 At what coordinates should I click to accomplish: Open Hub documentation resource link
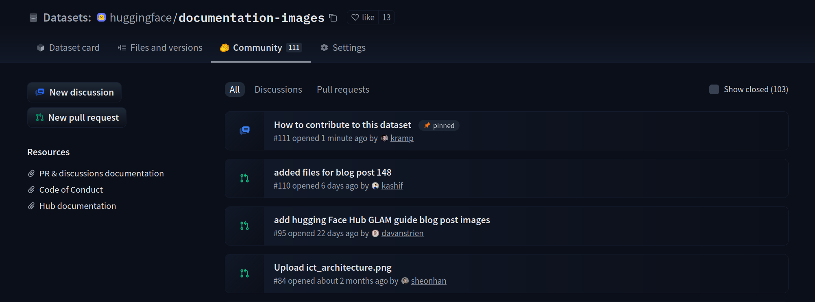click(77, 206)
